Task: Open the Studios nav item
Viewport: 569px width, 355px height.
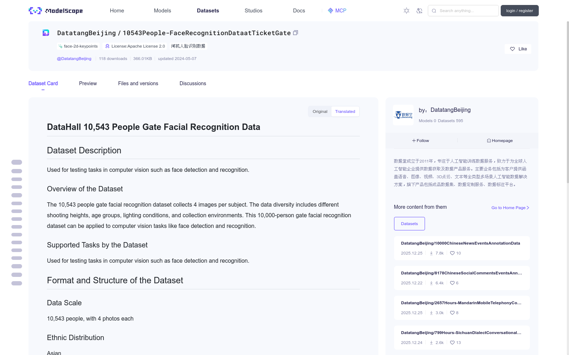Action: (254, 11)
